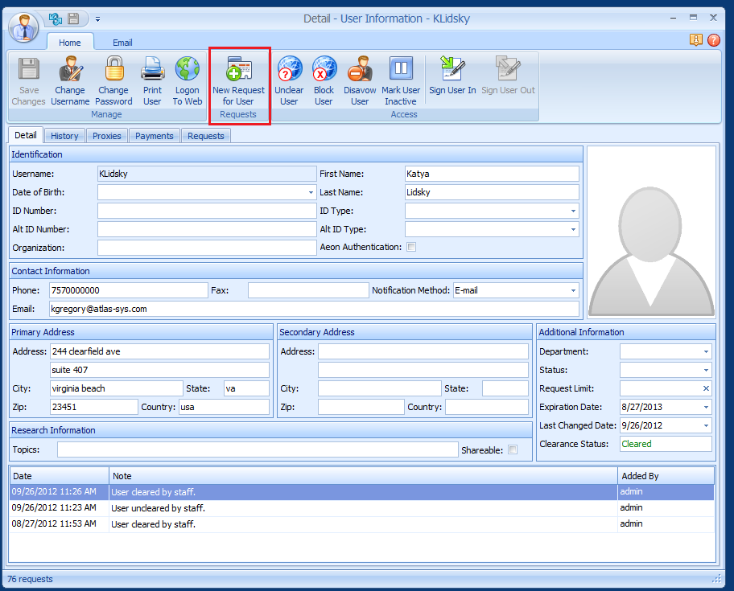Viewport: 734px width, 591px height.
Task: Enable the Aeon Authentication checkbox
Action: point(411,248)
